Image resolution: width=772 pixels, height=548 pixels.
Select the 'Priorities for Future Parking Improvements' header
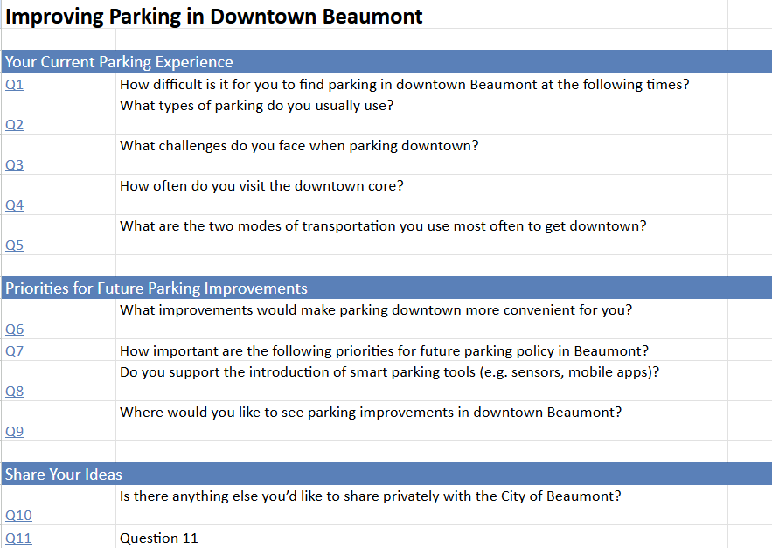[156, 288]
